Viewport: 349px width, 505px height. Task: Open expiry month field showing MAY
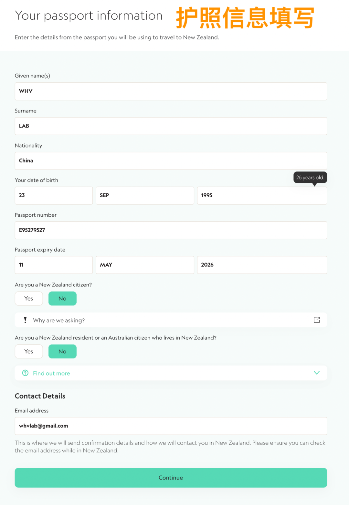145,265
